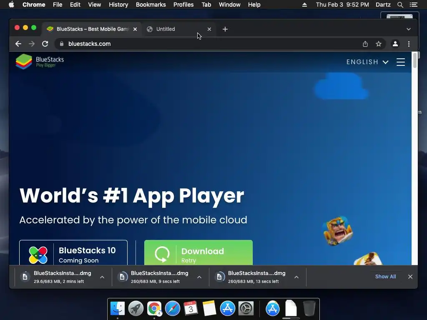Open the Tab menu
427x320 pixels.
tap(206, 5)
